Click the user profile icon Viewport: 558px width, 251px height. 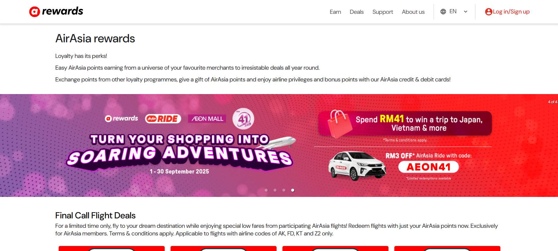coord(489,12)
